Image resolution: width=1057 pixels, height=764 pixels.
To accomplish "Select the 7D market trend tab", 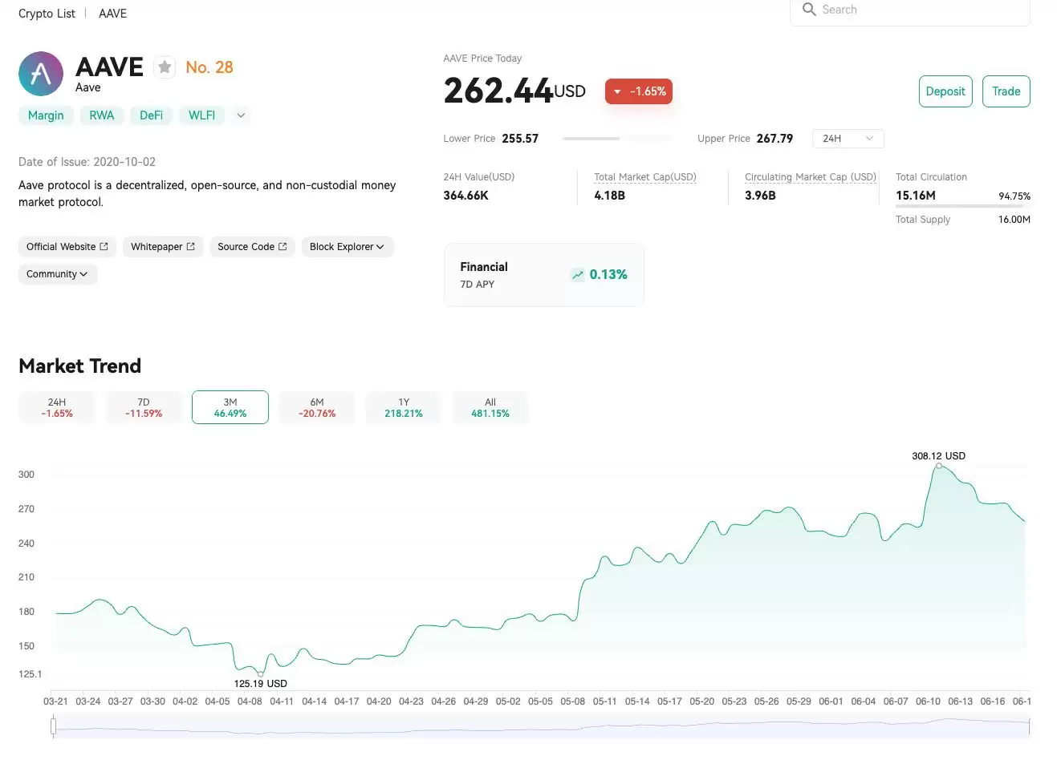I will click(144, 407).
